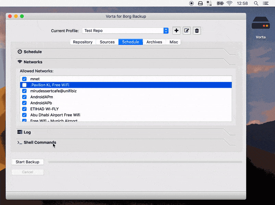The image size is (275, 205).
Task: Click the disabled Cancel button
Action: click(27, 172)
